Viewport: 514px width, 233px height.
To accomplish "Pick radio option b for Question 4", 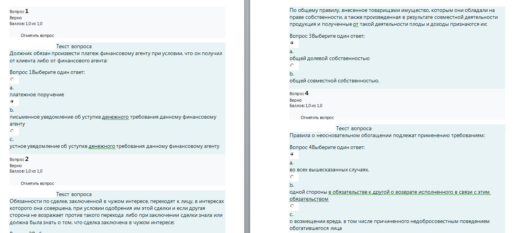I will click(x=292, y=177).
